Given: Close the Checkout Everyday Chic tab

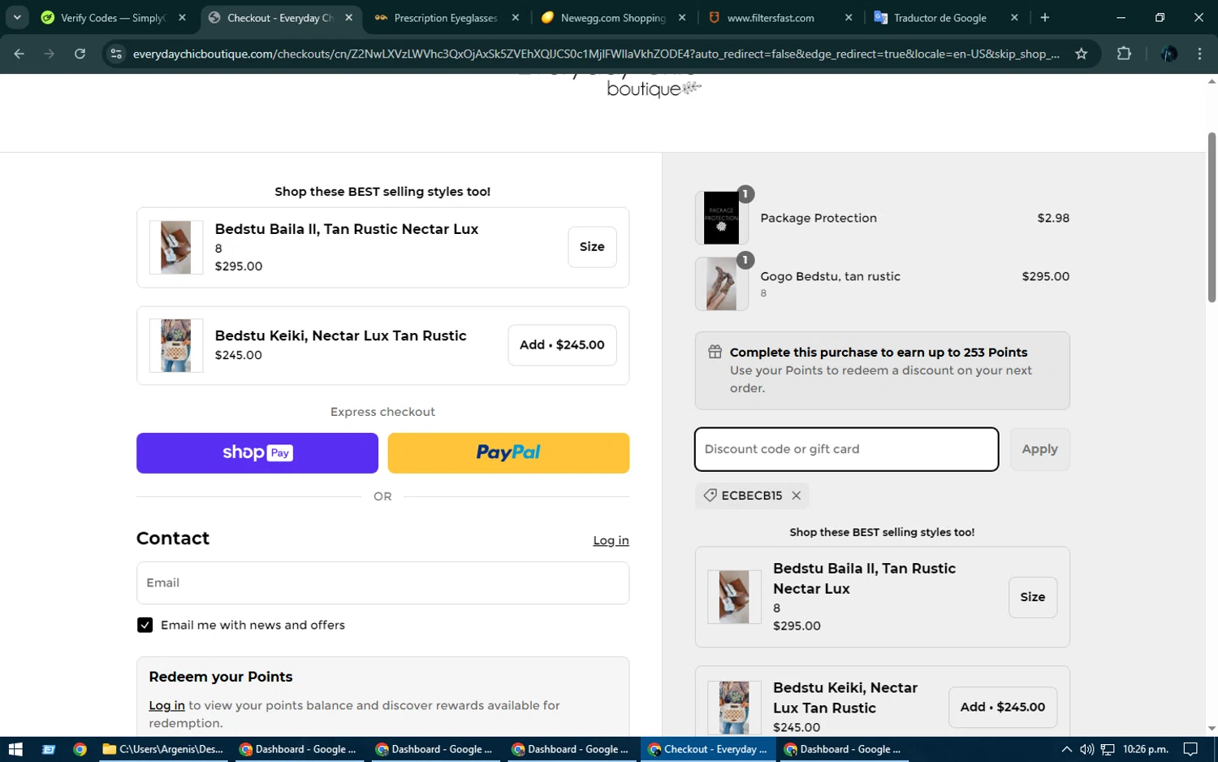Looking at the screenshot, I should point(348,17).
